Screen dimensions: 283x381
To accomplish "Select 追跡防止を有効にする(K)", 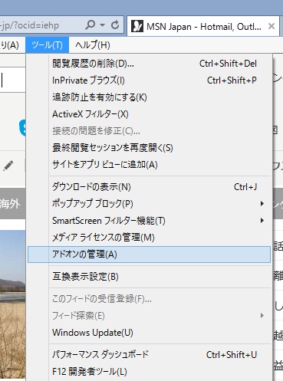I will (149, 97).
